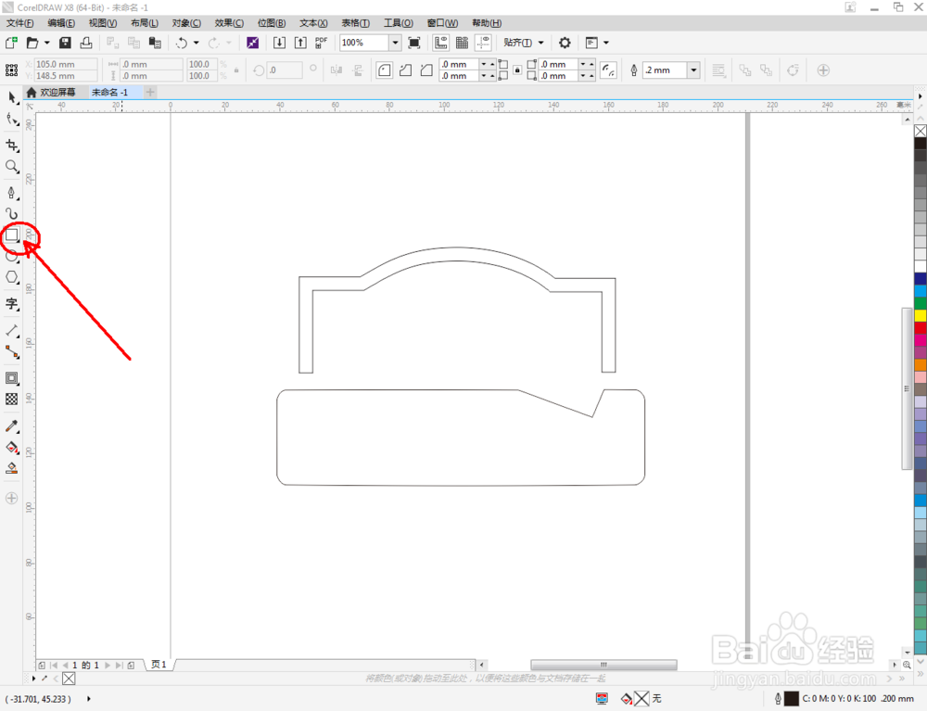
Task: Open the 编辑(E) menu
Action: click(61, 23)
